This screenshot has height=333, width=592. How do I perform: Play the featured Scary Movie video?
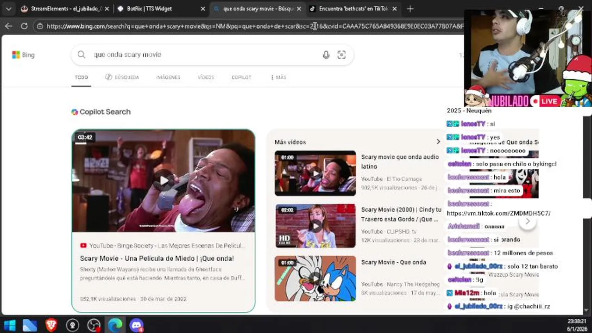point(163,181)
